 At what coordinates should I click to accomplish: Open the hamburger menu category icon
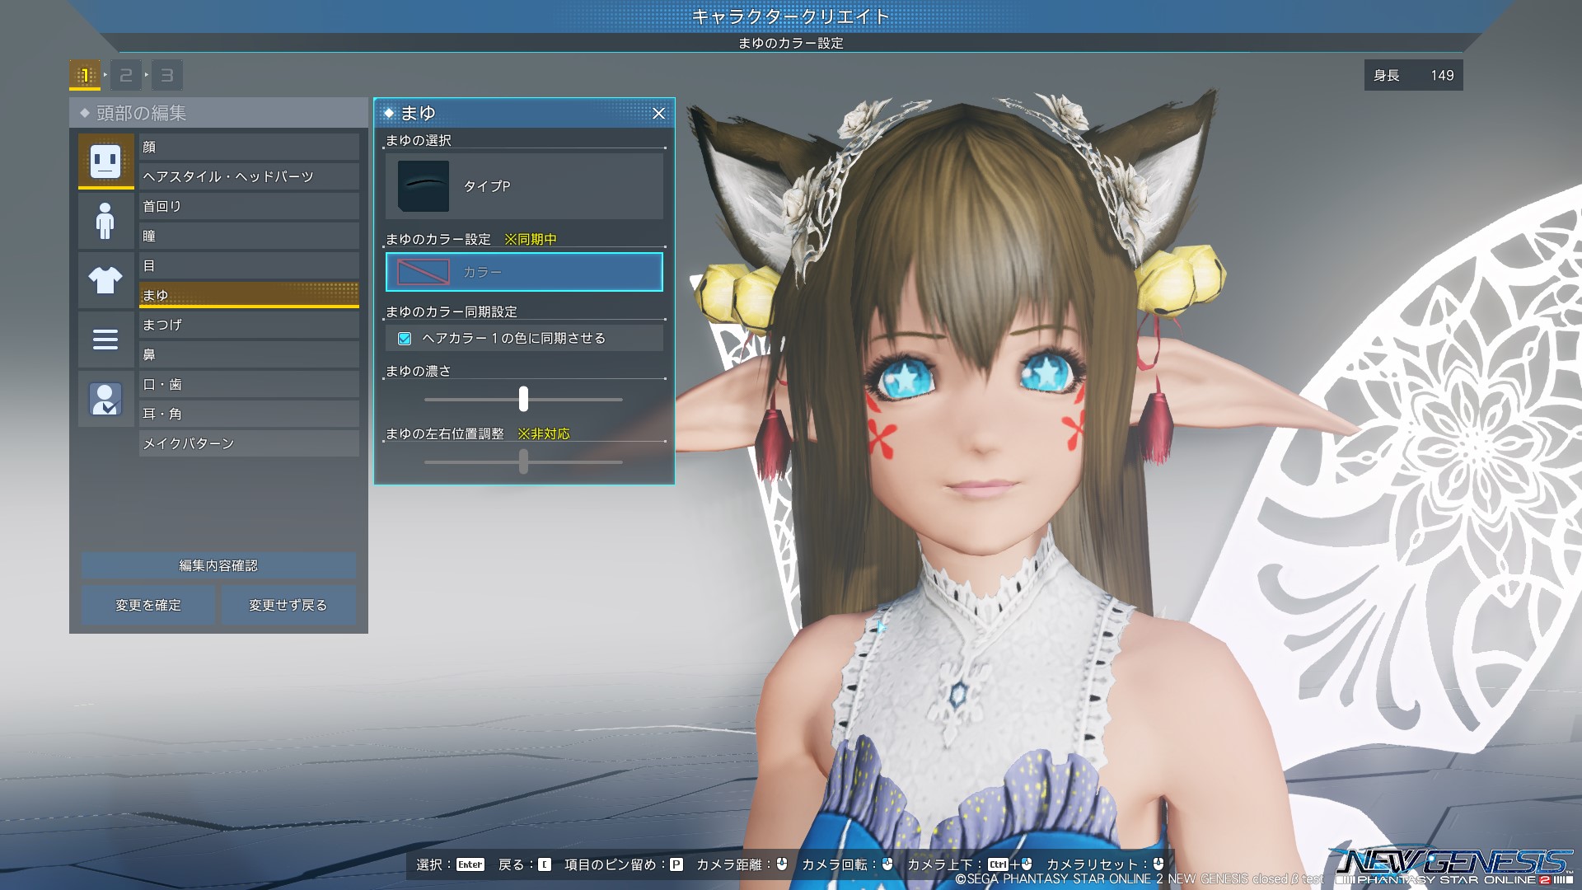105,340
